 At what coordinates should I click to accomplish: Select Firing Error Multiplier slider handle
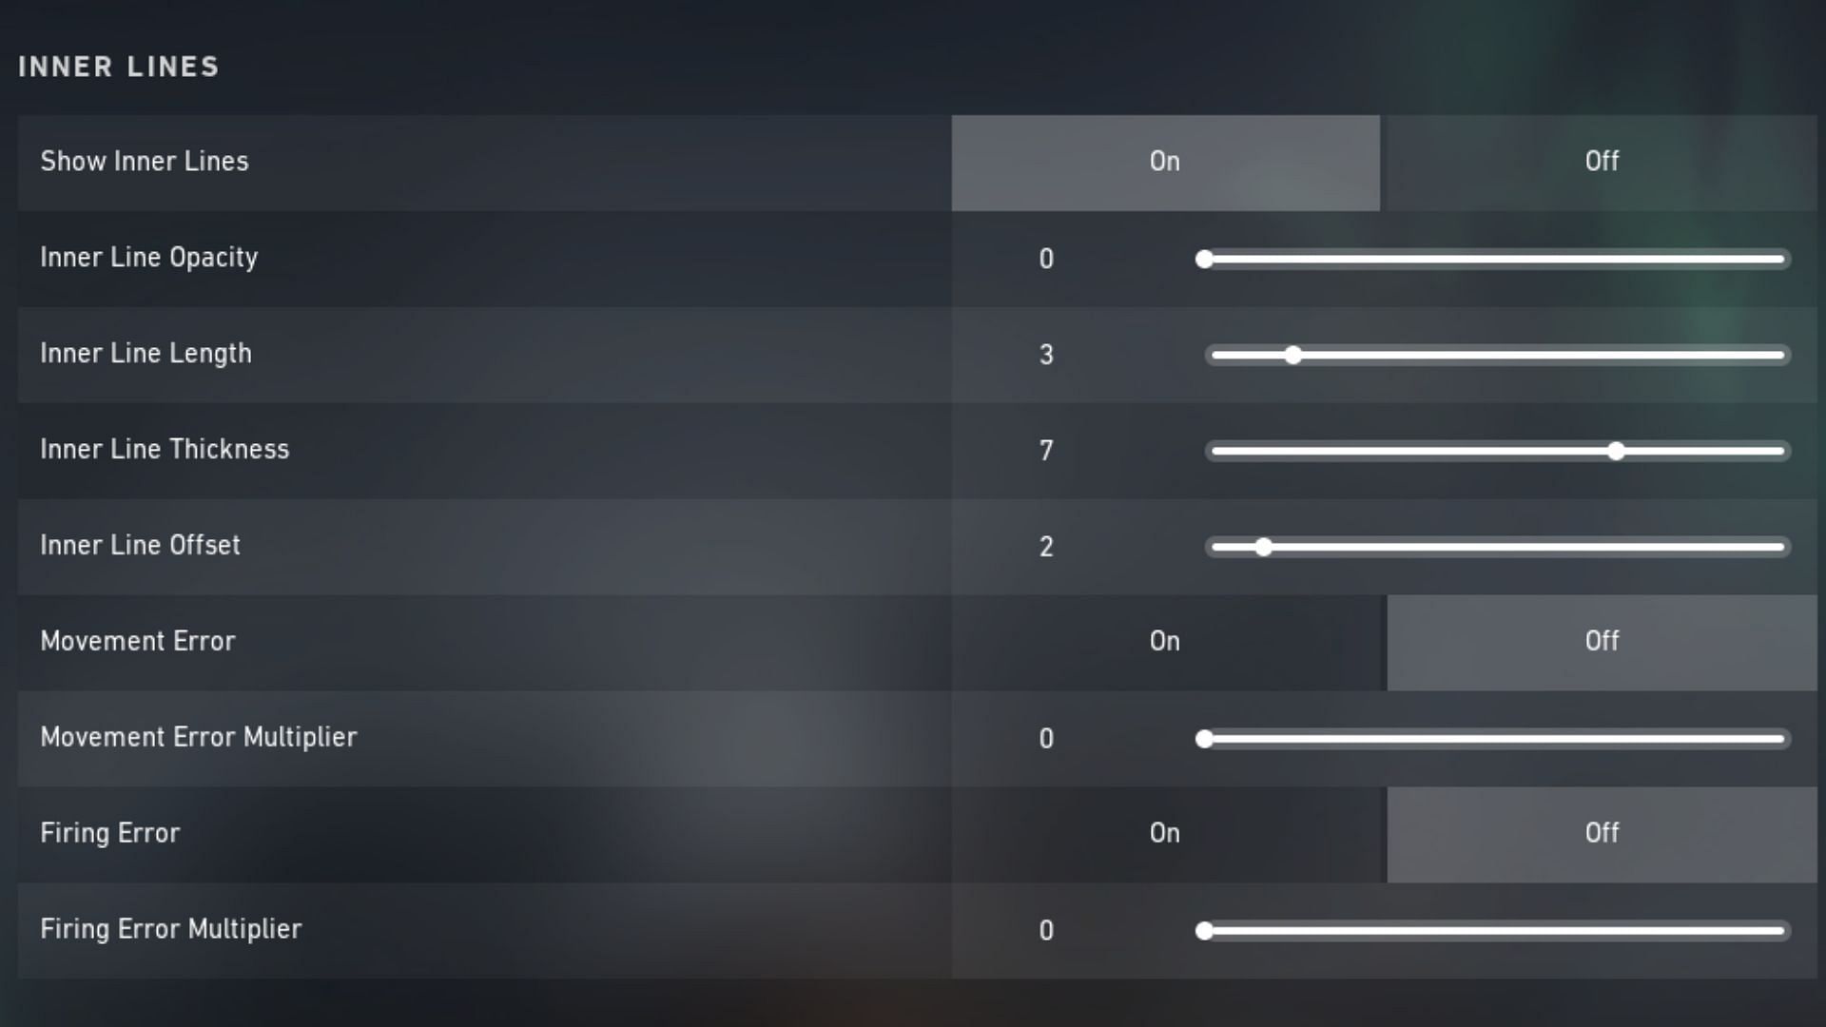(1204, 930)
